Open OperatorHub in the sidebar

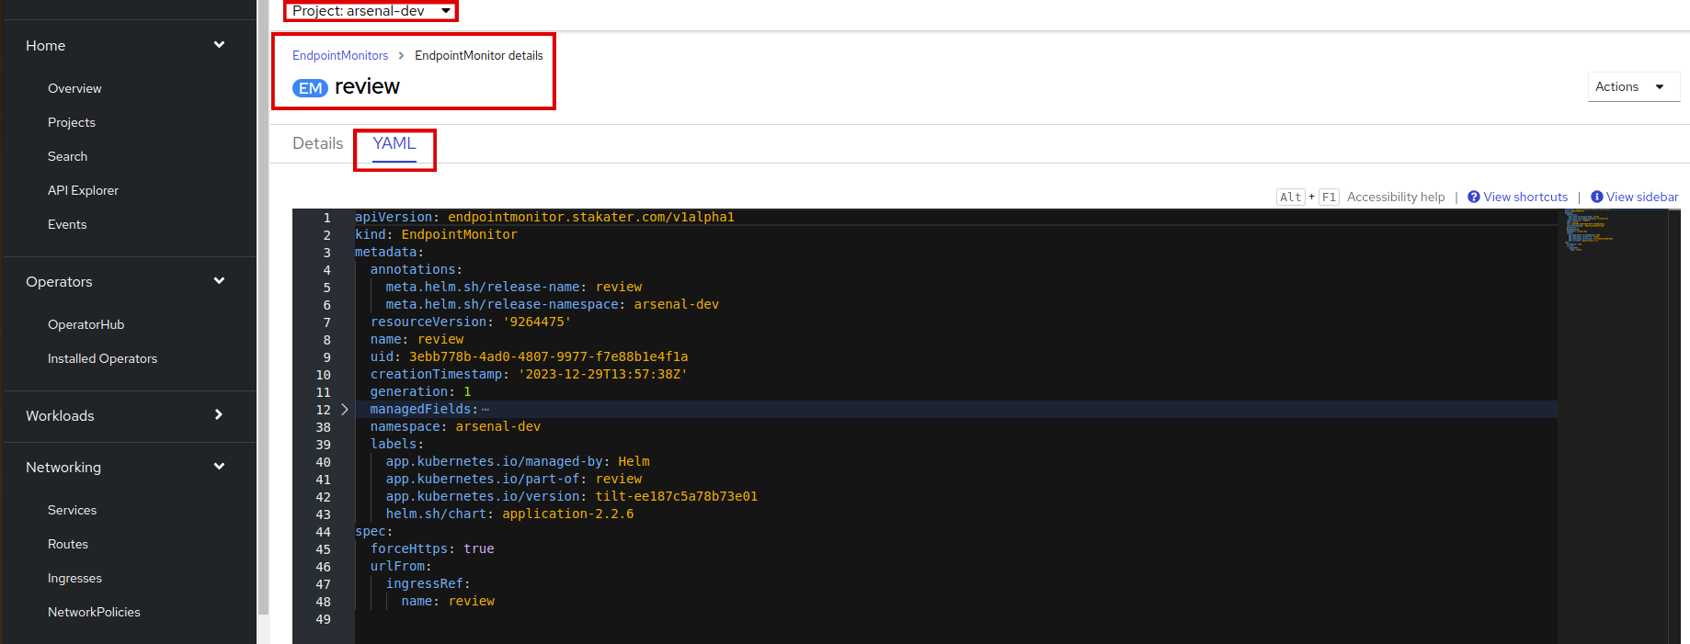click(x=86, y=324)
